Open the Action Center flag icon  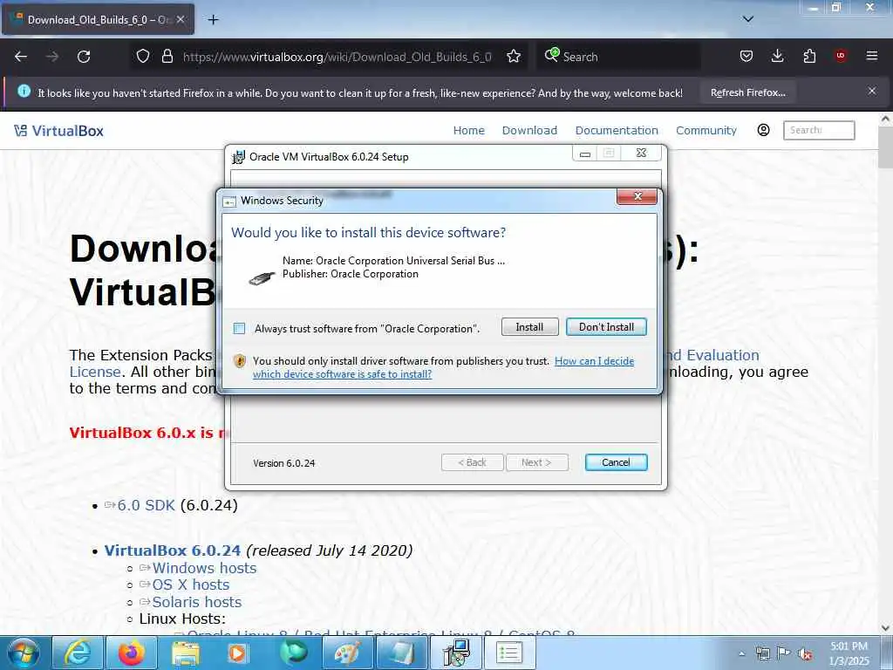pos(784,653)
